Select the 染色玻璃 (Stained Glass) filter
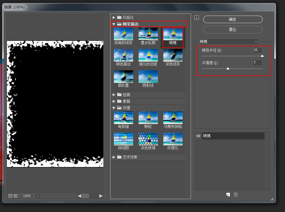This screenshot has width=285, height=212. (148, 139)
